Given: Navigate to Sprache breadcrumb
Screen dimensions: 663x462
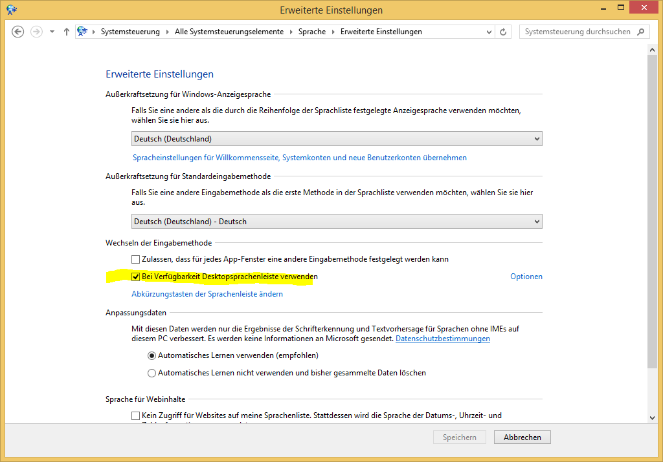Looking at the screenshot, I should [312, 32].
